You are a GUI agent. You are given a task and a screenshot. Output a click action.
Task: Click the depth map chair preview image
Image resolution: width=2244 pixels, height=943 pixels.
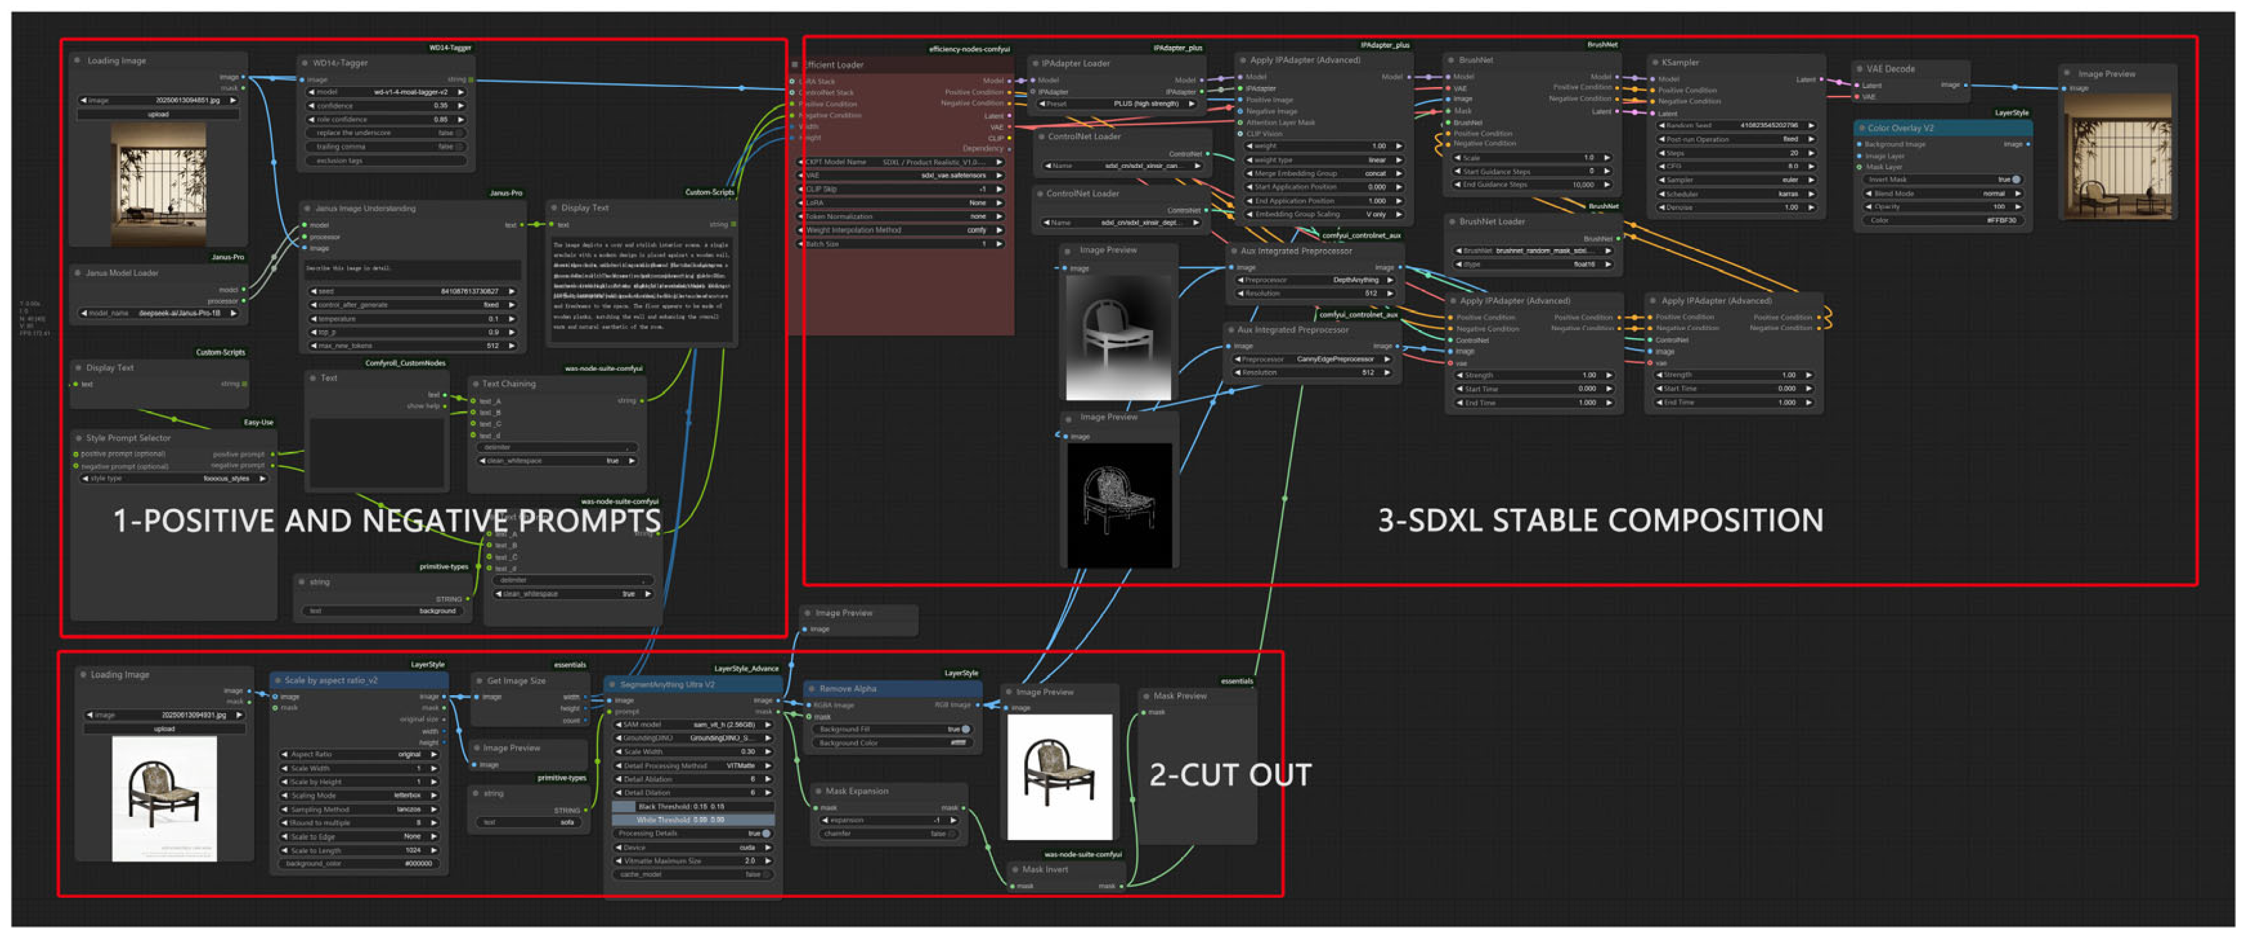(x=1119, y=338)
